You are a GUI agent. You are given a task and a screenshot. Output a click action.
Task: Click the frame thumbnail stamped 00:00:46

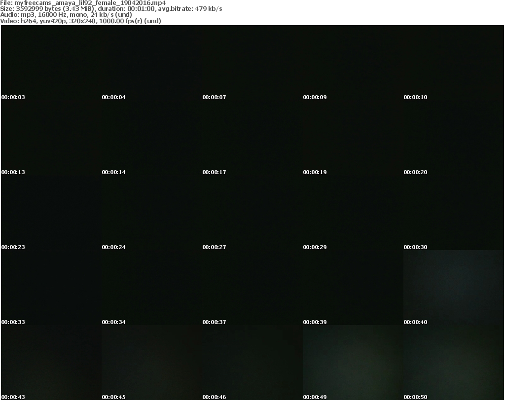pyautogui.click(x=252, y=363)
